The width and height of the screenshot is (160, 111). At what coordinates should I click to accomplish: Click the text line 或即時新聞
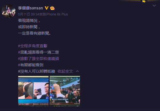point(29,27)
